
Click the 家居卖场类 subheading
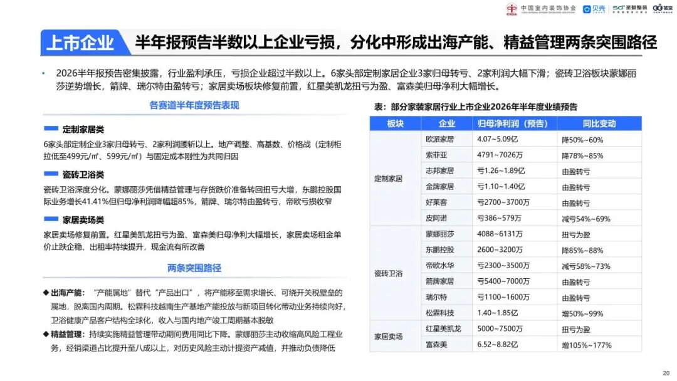(83, 220)
